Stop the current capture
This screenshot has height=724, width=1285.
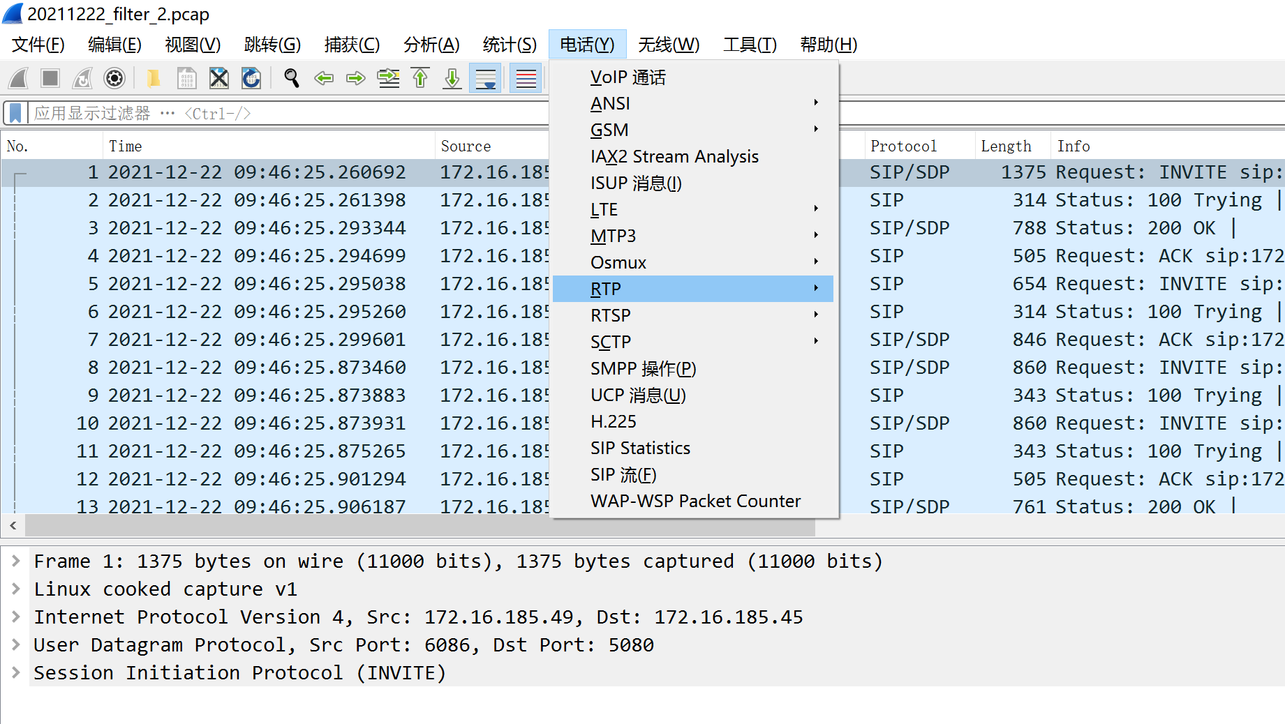[x=50, y=78]
